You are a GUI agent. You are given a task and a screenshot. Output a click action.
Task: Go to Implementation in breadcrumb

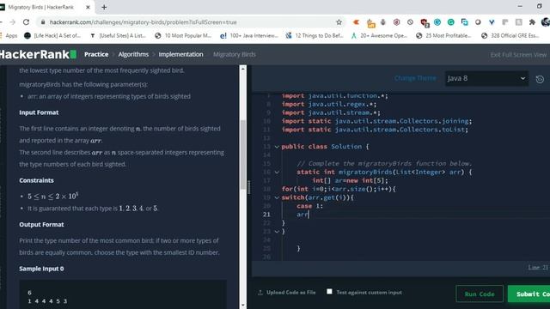point(180,54)
